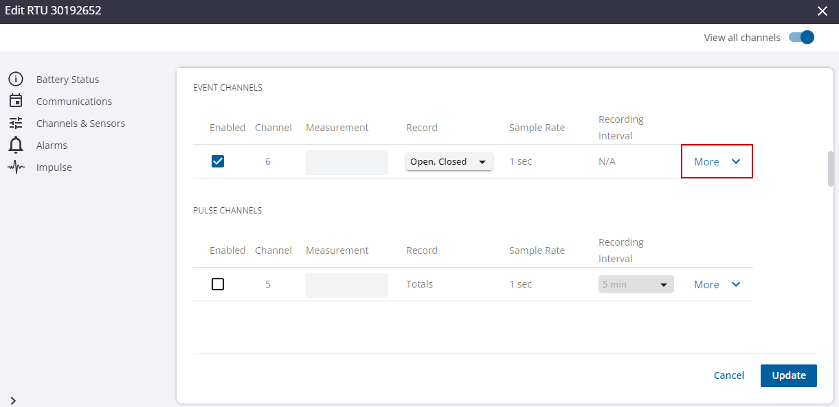Click the vertical scrollbar thumb
This screenshot has width=839, height=407.
click(831, 169)
